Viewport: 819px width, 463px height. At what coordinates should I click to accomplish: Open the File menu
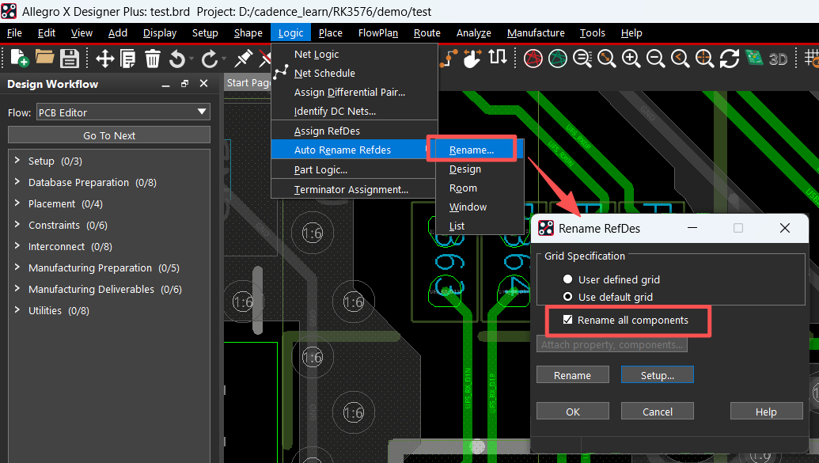(x=14, y=33)
